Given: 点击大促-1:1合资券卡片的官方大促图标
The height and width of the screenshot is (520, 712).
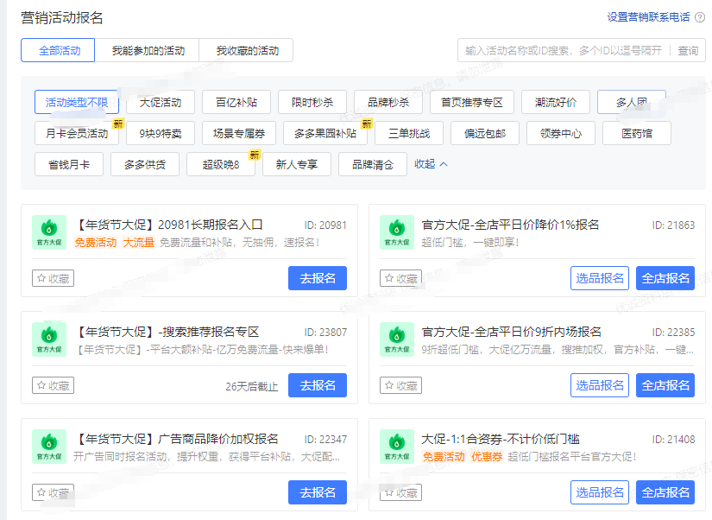Looking at the screenshot, I should pyautogui.click(x=397, y=447).
